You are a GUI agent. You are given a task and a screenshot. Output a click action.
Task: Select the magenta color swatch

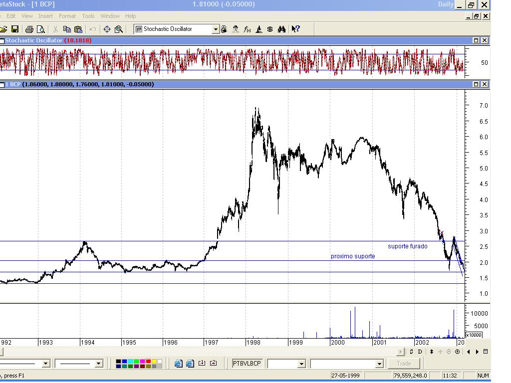pos(142,362)
